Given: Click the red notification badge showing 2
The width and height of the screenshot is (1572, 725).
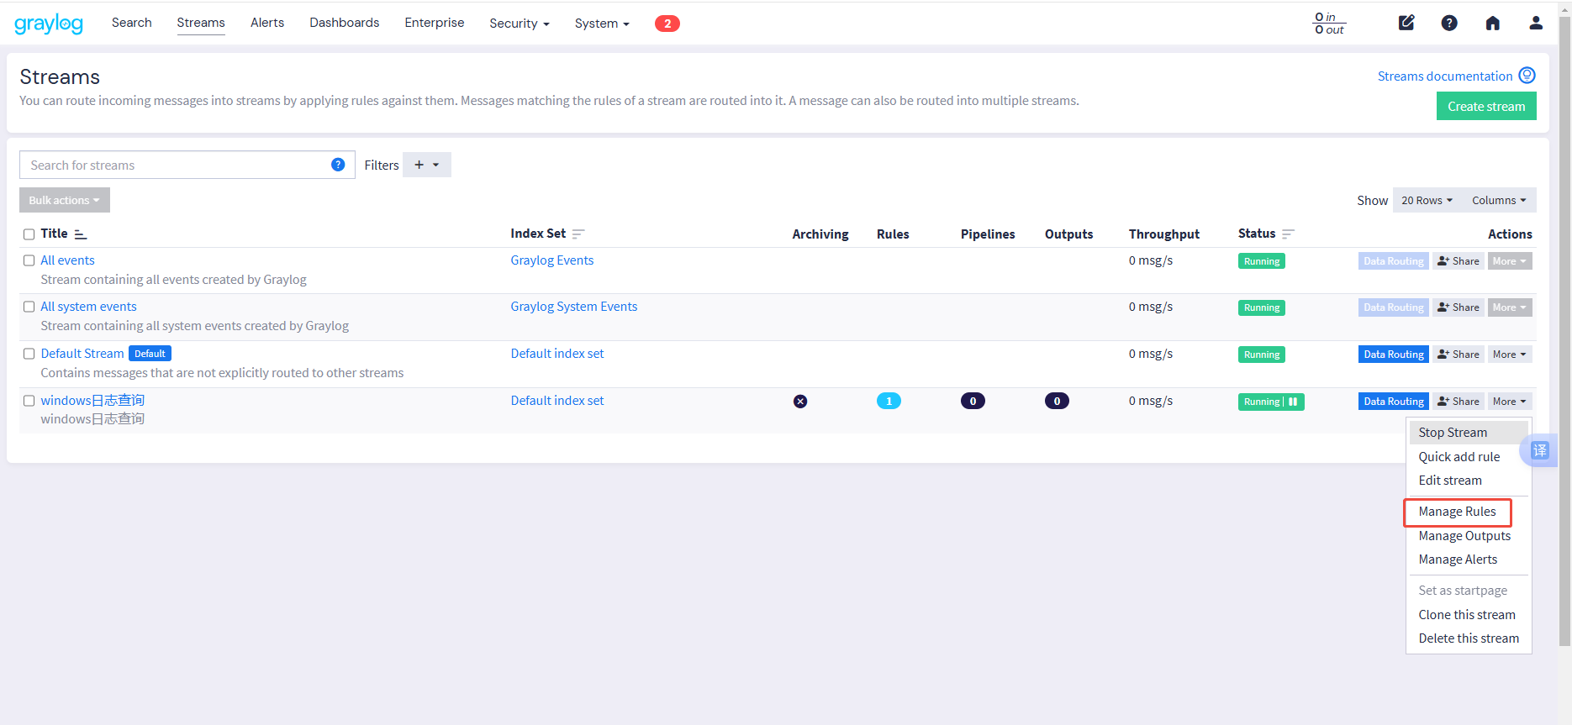Looking at the screenshot, I should [x=667, y=24].
